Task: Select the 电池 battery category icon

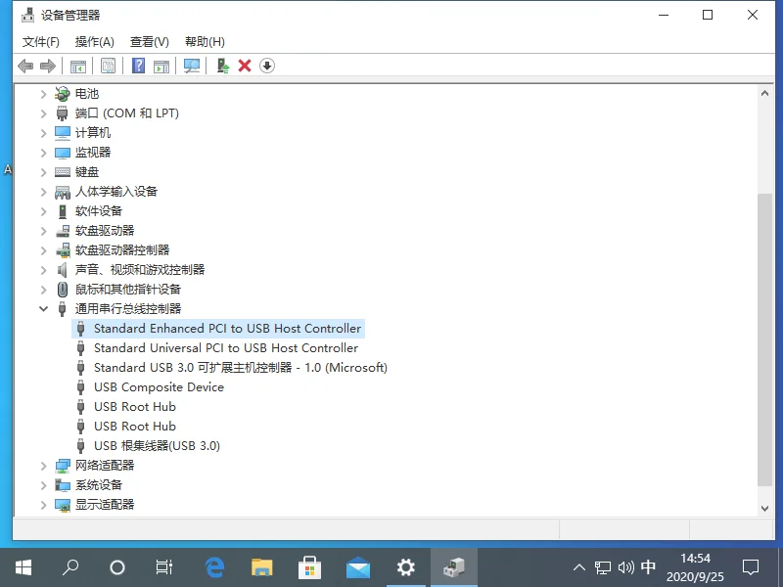Action: (63, 94)
